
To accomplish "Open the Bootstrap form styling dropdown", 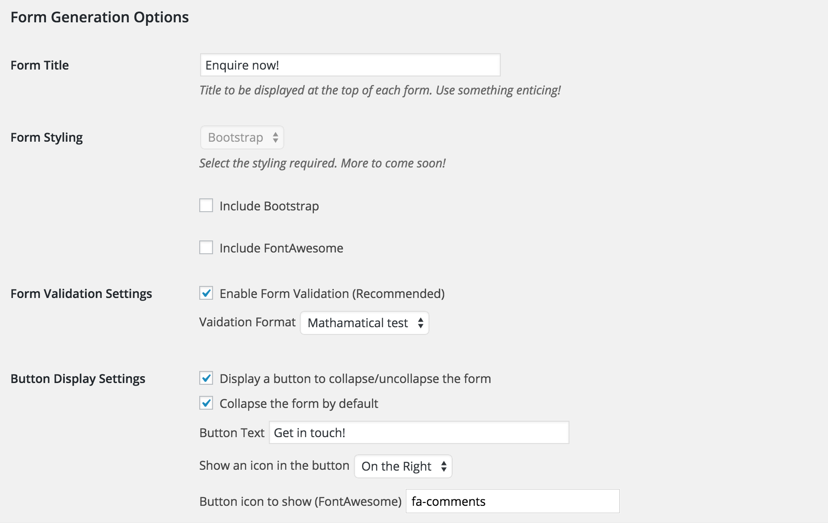I will tap(242, 137).
